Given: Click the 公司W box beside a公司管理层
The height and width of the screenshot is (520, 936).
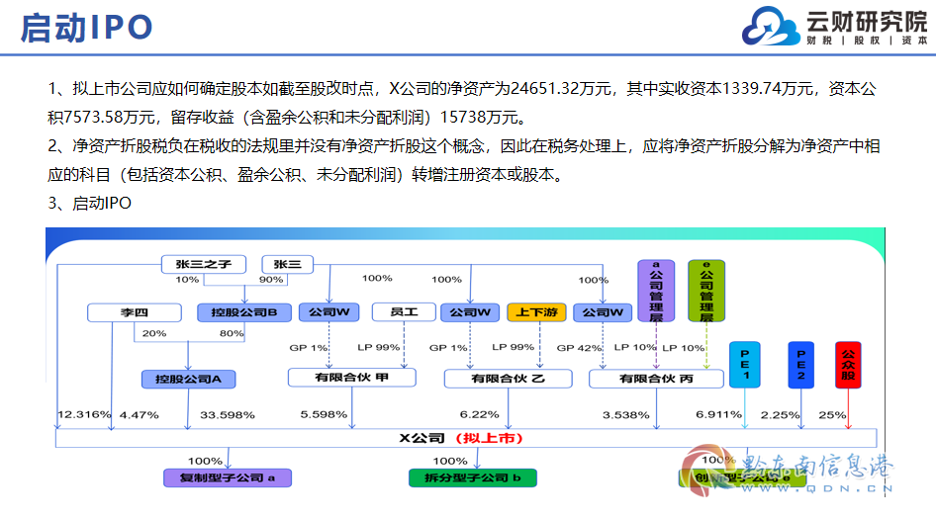Looking at the screenshot, I should 603,311.
